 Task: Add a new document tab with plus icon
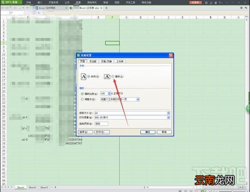click(106, 8)
